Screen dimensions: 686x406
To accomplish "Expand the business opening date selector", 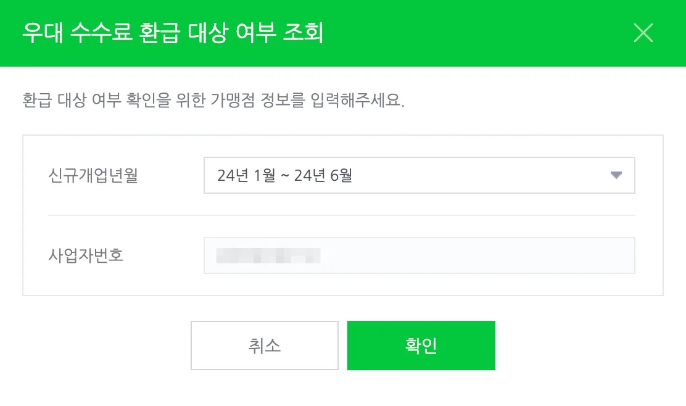I will pos(419,175).
